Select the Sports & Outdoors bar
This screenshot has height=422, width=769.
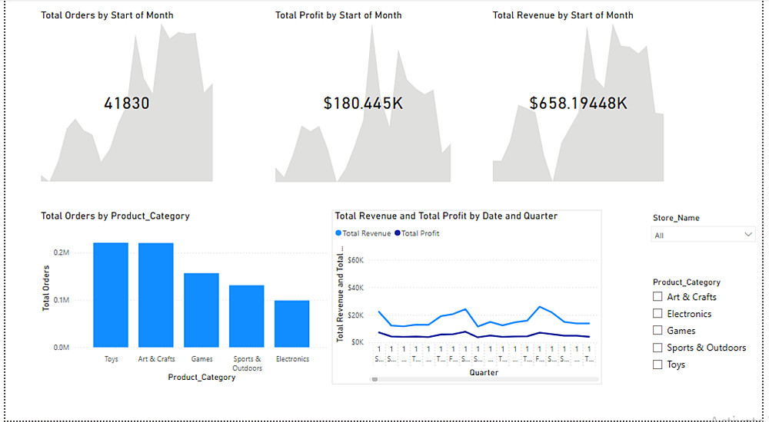click(x=246, y=316)
